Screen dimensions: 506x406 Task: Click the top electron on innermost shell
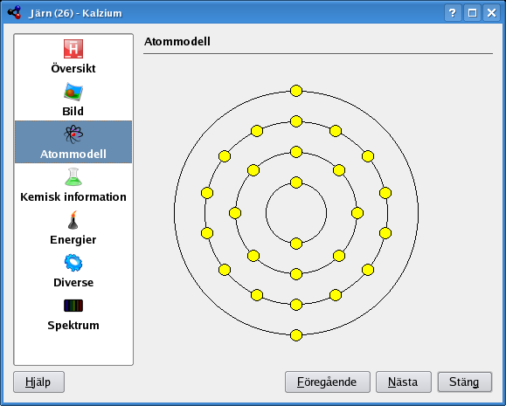(x=296, y=182)
